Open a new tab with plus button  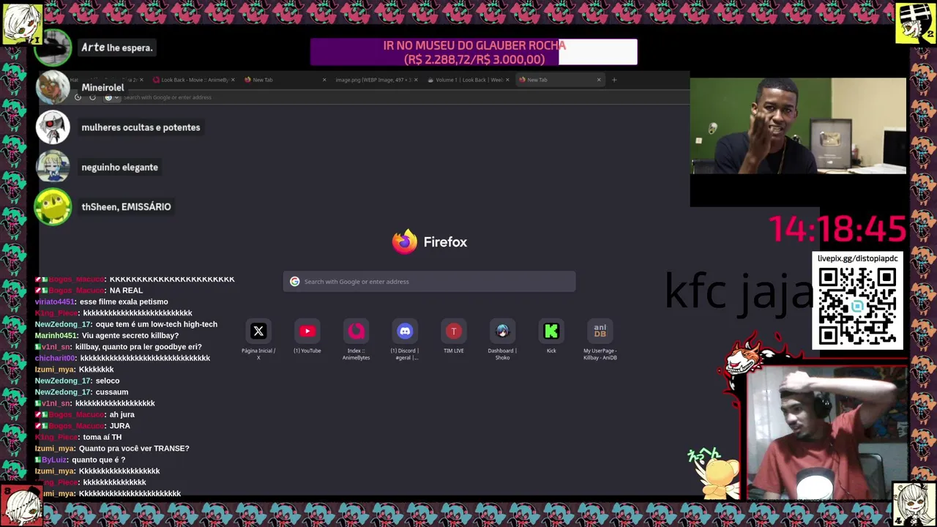coord(614,80)
